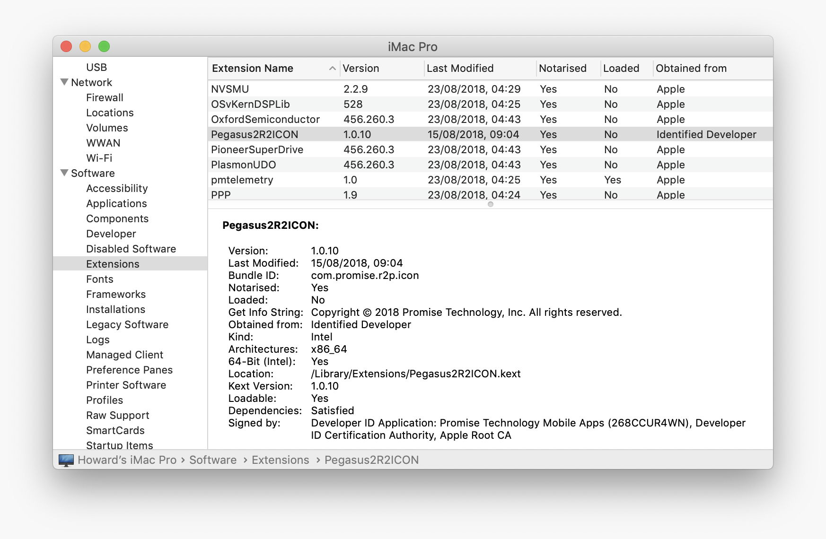The height and width of the screenshot is (539, 826).
Task: Click Extensions in the bottom path bar
Action: point(280,460)
